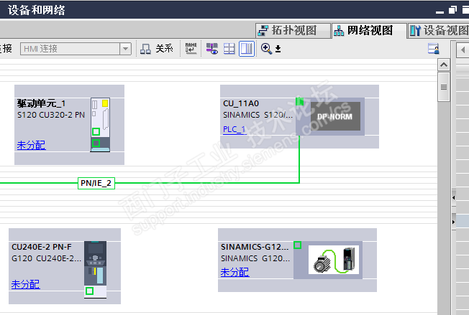Switch to the 网络视图 (network view) tab
Image resolution: width=469 pixels, height=315 pixels.
pos(370,31)
